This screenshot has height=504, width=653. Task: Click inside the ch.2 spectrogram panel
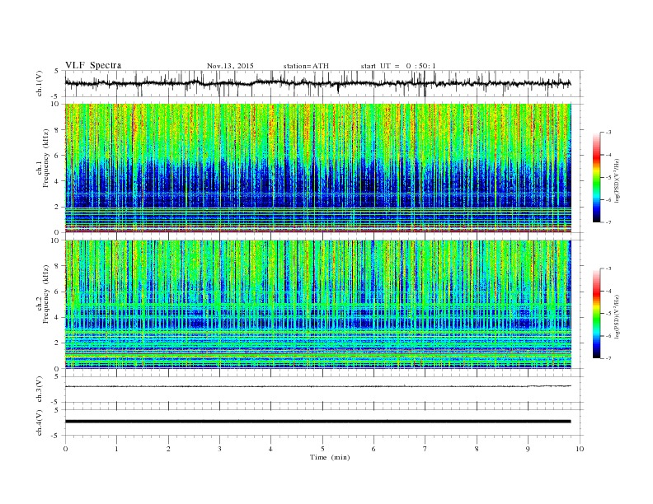point(317,304)
